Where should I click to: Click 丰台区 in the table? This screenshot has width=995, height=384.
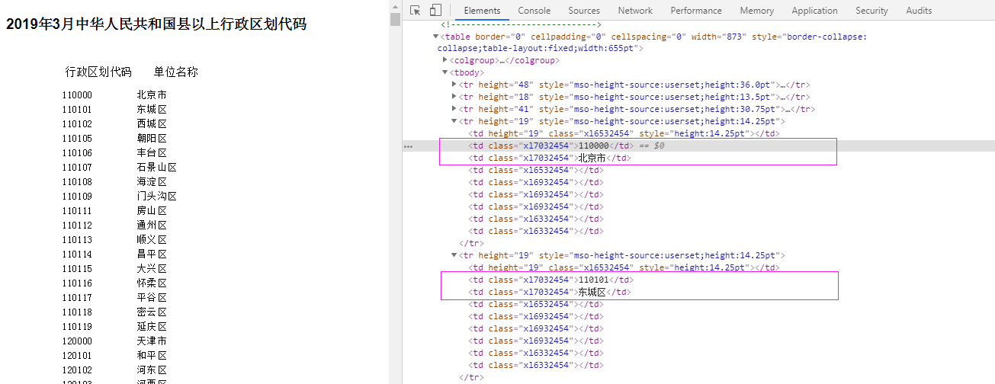point(152,153)
